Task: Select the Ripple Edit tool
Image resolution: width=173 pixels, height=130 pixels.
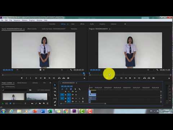Action: (55, 92)
